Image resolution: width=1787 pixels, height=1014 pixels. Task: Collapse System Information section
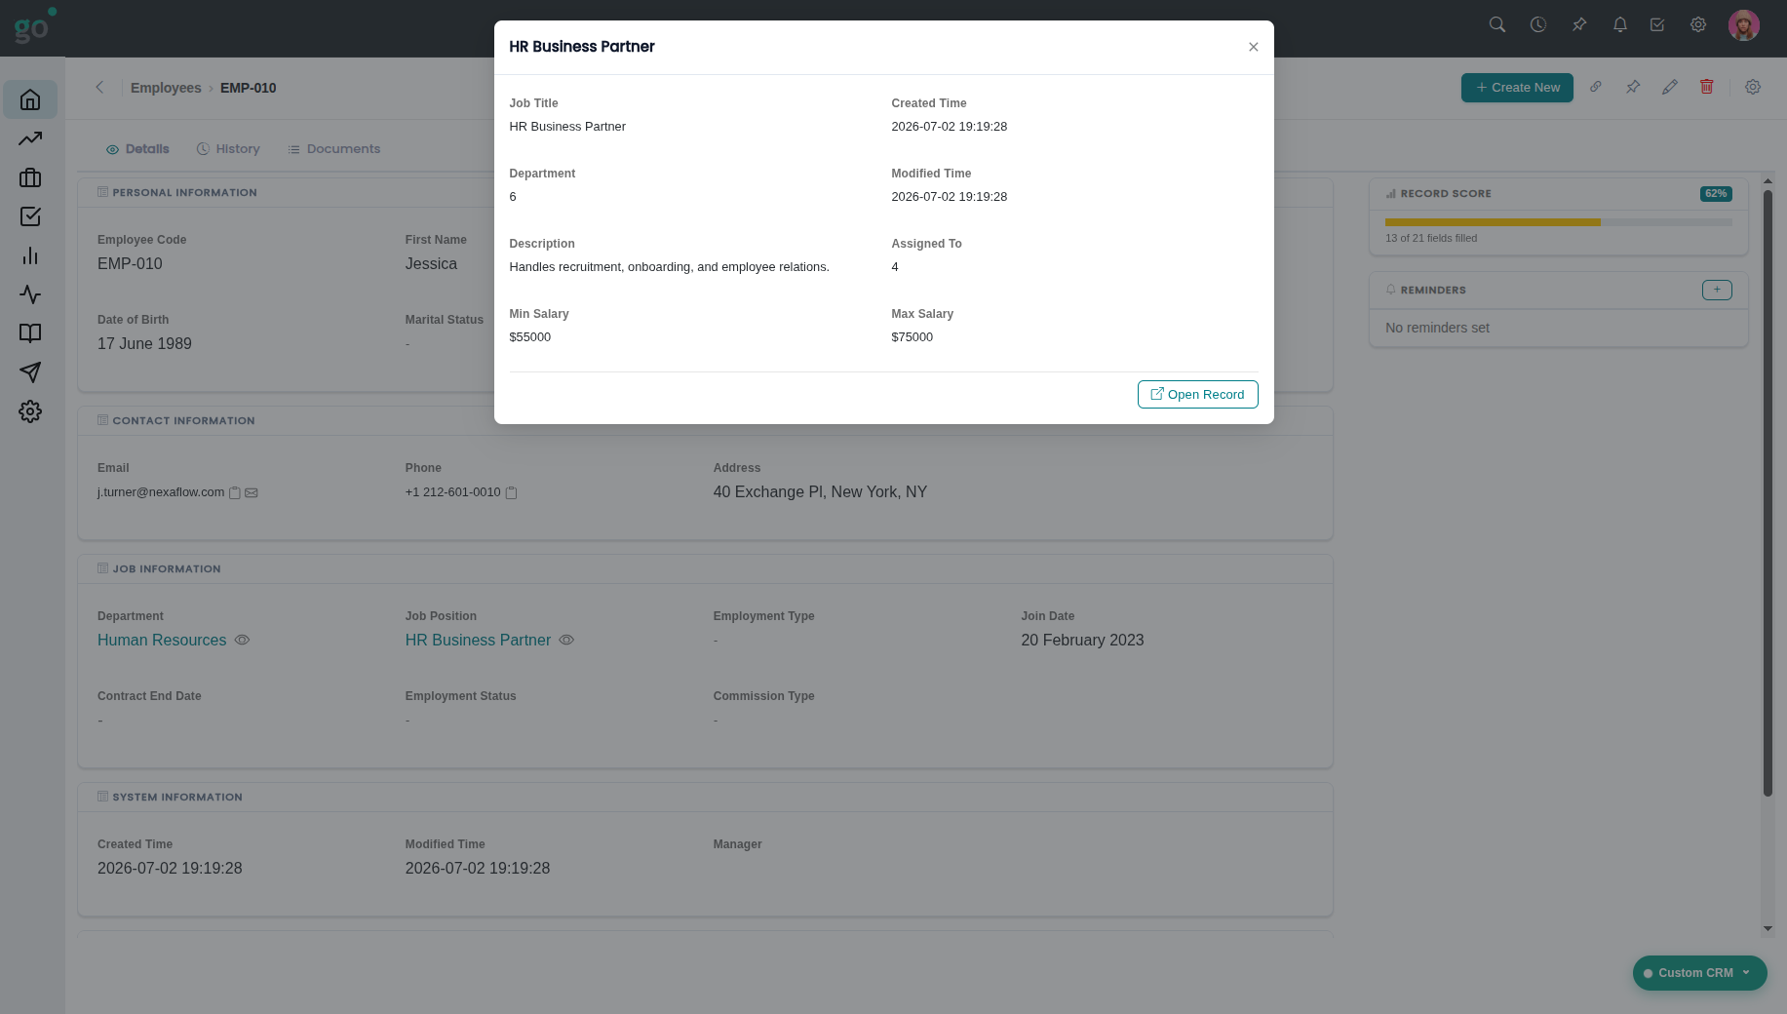[x=170, y=797]
